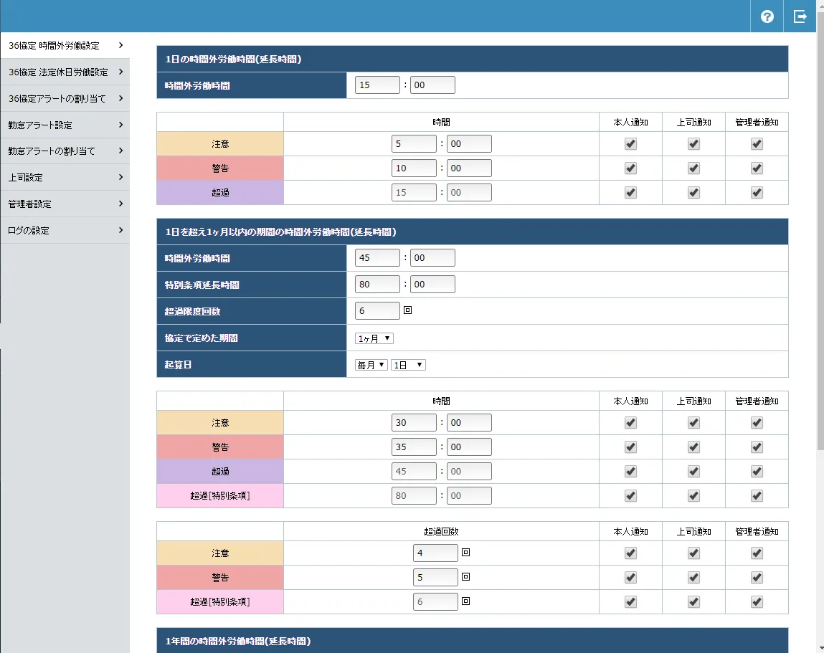Viewport: 824px width, 653px height.
Task: Click chevron arrow beside ログの設定
Action: coord(120,230)
